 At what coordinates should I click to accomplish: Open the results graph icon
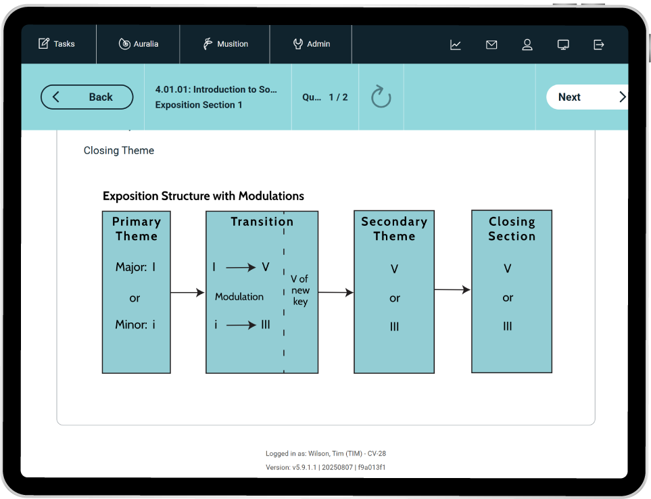point(456,45)
